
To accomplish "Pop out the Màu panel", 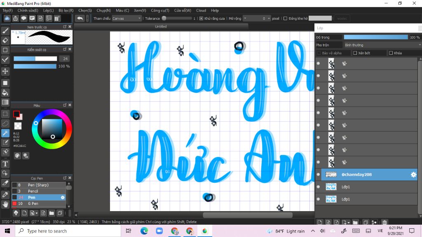I will 65,105.
